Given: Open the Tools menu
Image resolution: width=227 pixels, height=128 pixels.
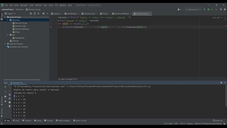Looking at the screenshot, I should pos(51,5).
